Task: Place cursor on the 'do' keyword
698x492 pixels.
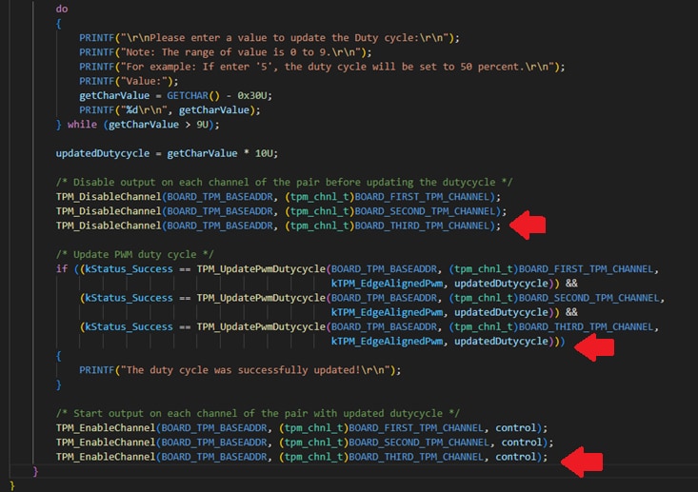Action: (62, 9)
